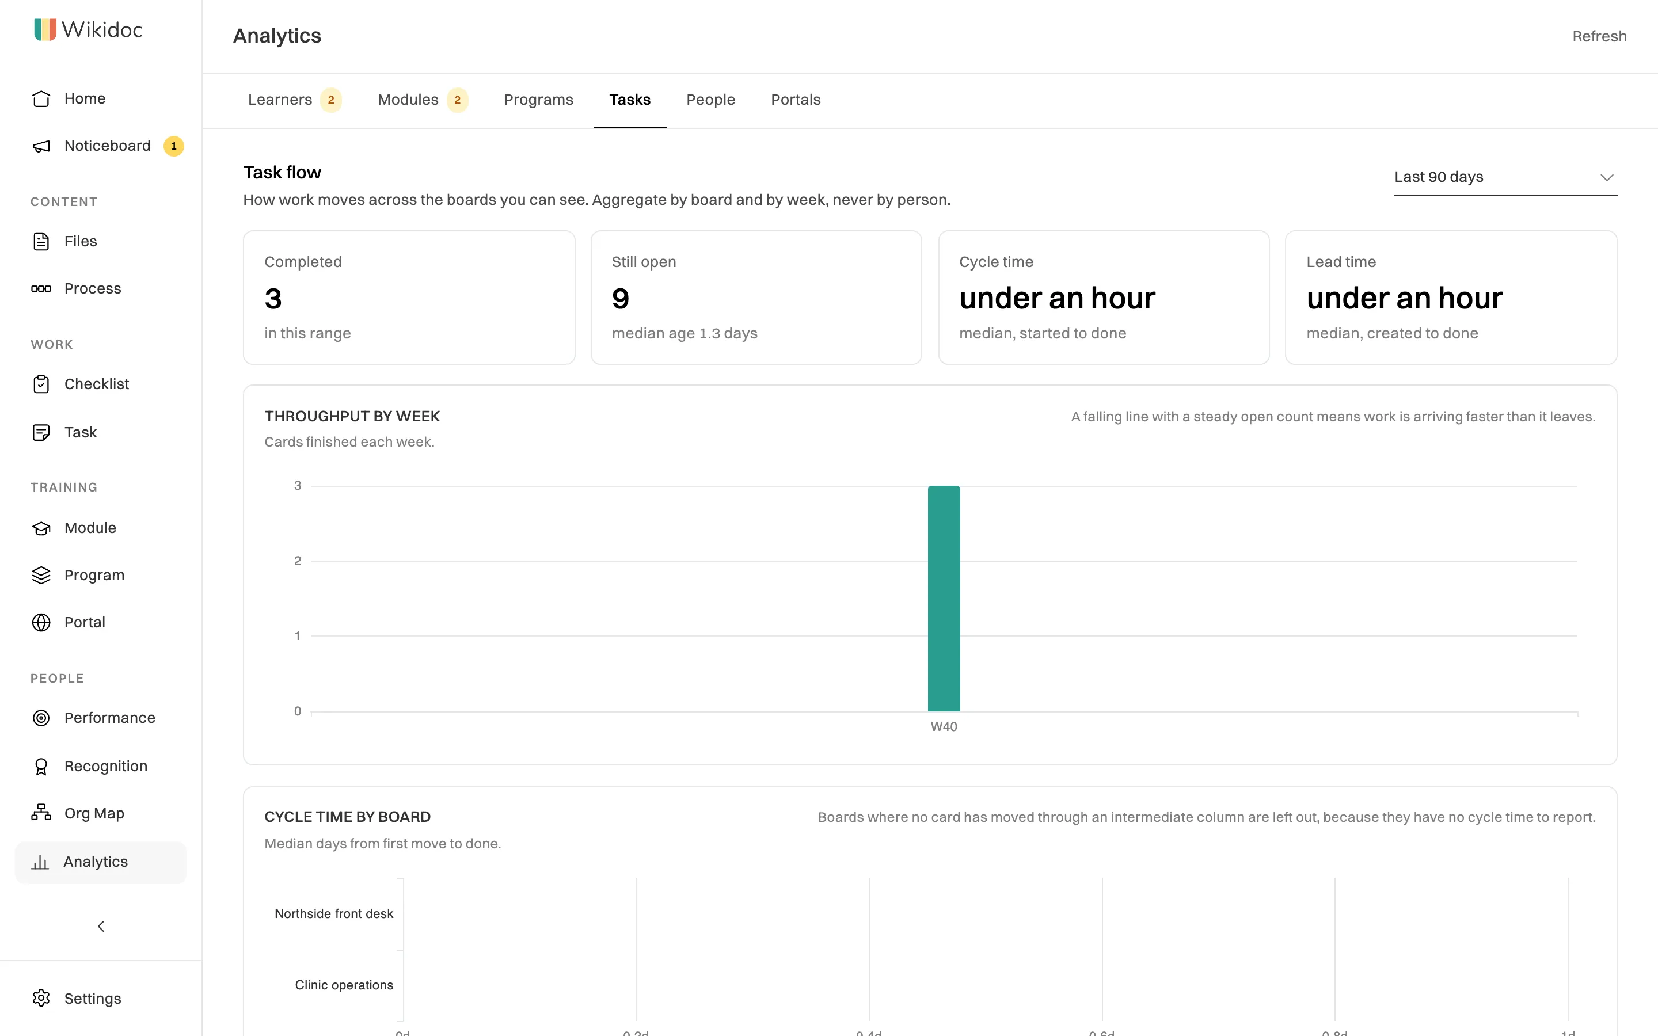Go to Recognition in the sidebar
The width and height of the screenshot is (1658, 1036).
[x=100, y=766]
